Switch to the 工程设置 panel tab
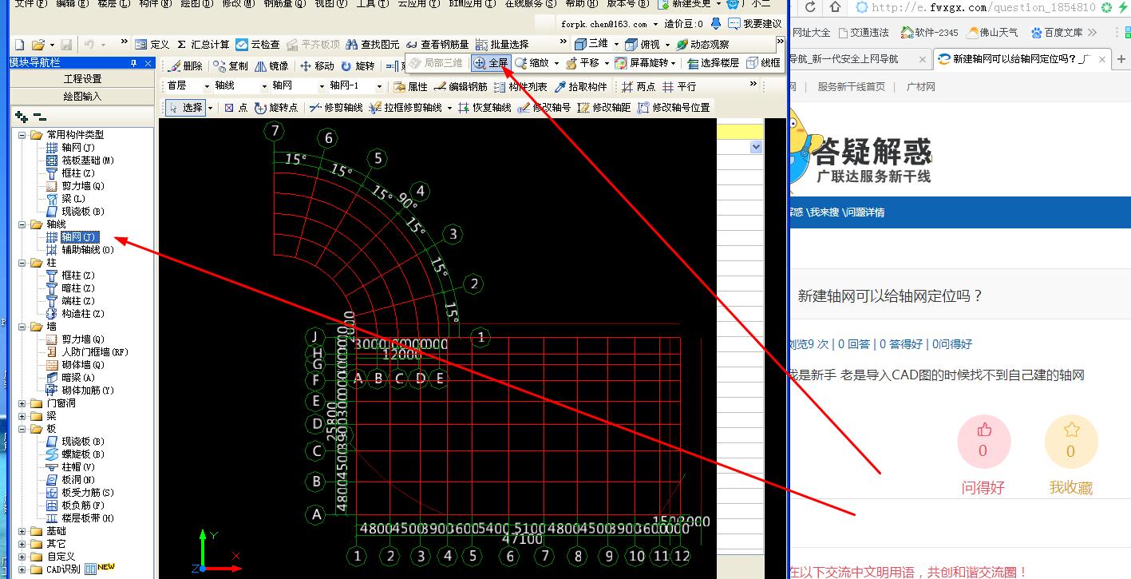This screenshot has height=579, width=1131. point(82,78)
